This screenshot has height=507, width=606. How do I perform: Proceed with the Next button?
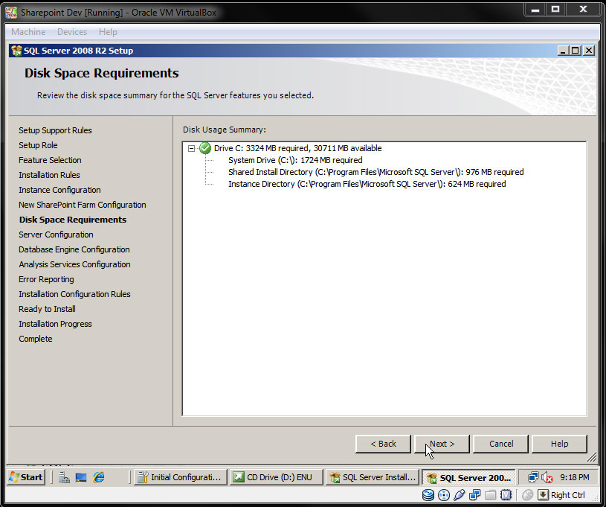(x=442, y=444)
